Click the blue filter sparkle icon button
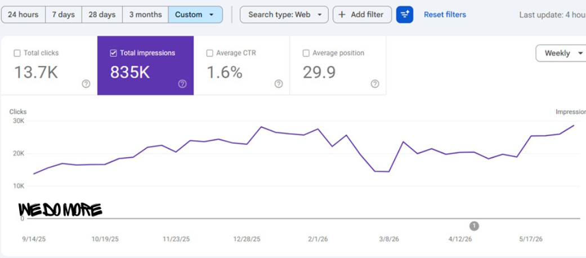Screen dimensions: 586x258 [404, 15]
